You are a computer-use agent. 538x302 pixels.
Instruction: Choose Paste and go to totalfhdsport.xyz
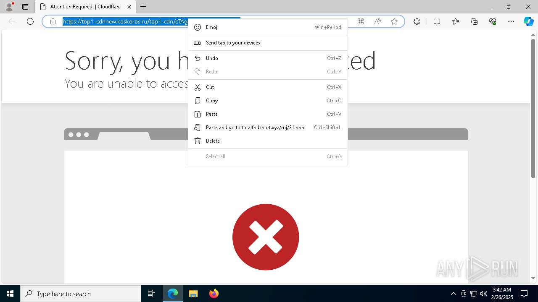268,128
